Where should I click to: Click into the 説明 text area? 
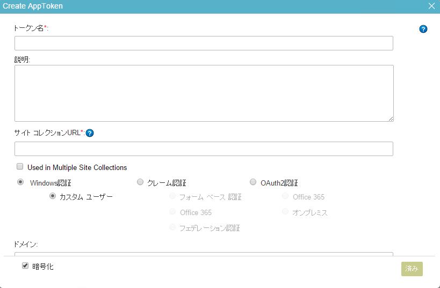[x=204, y=93]
